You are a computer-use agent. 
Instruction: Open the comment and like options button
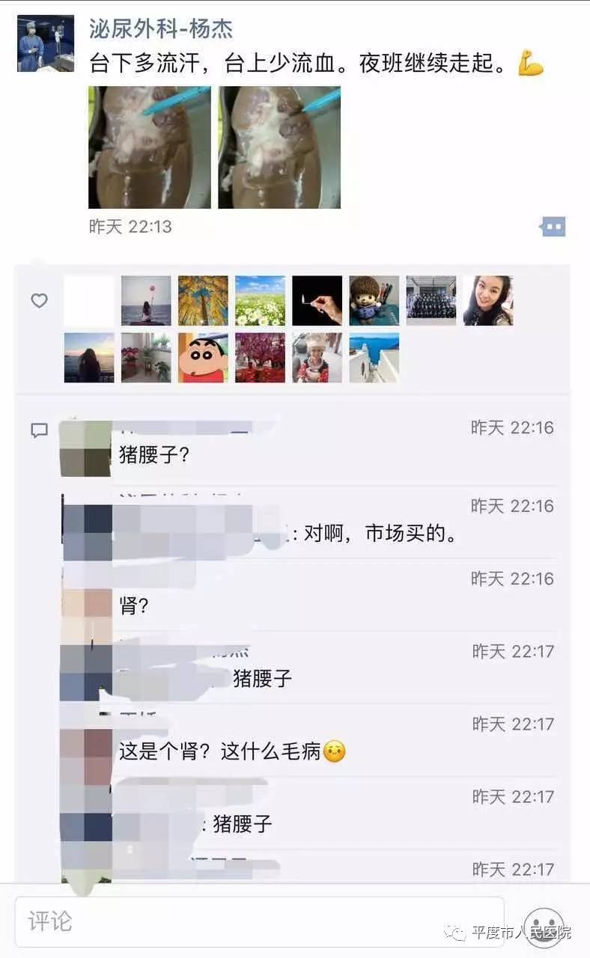point(553,227)
